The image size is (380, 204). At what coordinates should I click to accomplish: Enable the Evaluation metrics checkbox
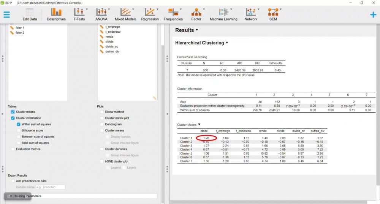coord(13,149)
